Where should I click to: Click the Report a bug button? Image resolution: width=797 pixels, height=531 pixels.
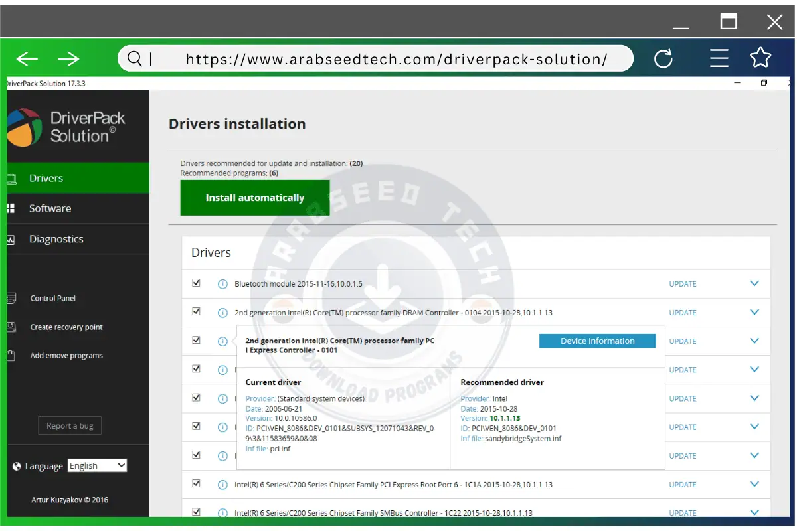click(70, 425)
